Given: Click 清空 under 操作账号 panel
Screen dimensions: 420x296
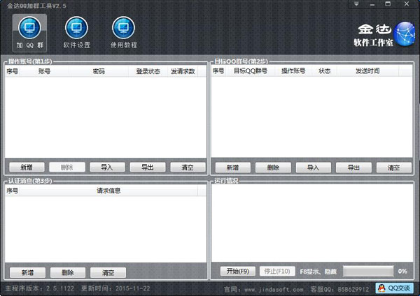Looking at the screenshot, I should 188,168.
